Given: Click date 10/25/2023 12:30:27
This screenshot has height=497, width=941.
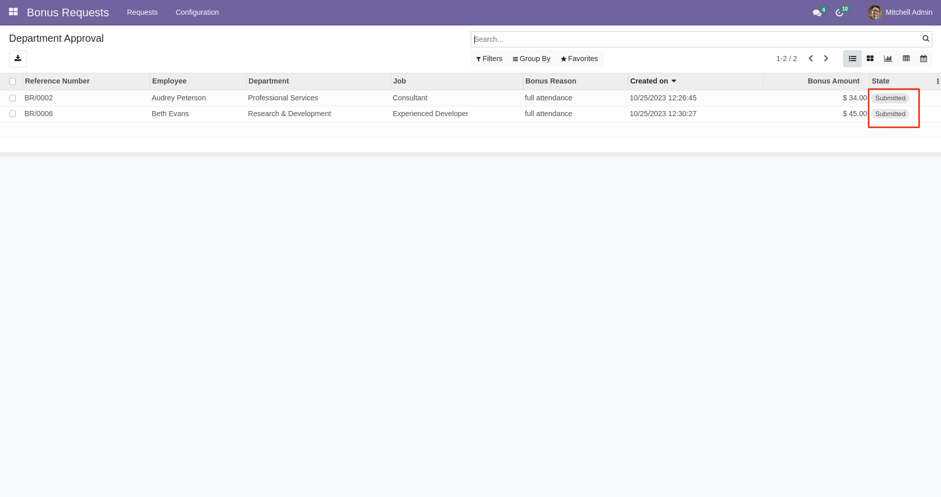Looking at the screenshot, I should click(663, 114).
